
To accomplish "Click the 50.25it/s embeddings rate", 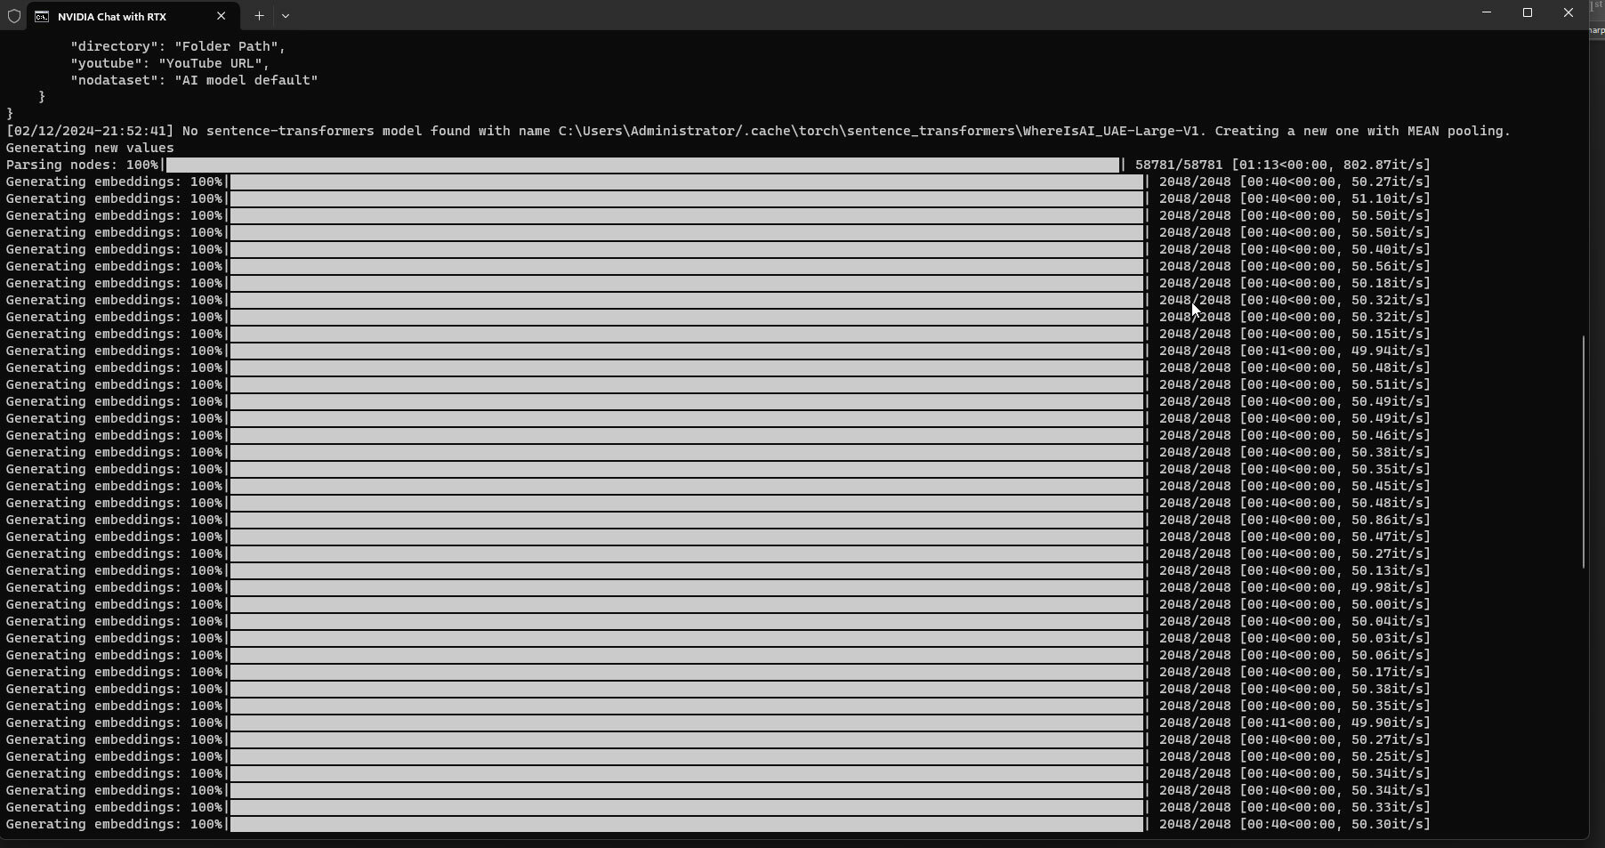I will pyautogui.click(x=1387, y=756).
